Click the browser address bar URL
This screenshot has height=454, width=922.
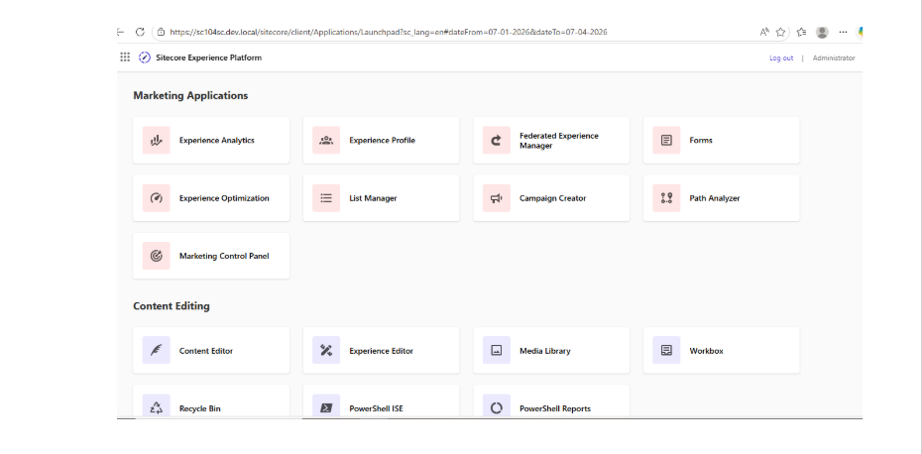pos(388,32)
